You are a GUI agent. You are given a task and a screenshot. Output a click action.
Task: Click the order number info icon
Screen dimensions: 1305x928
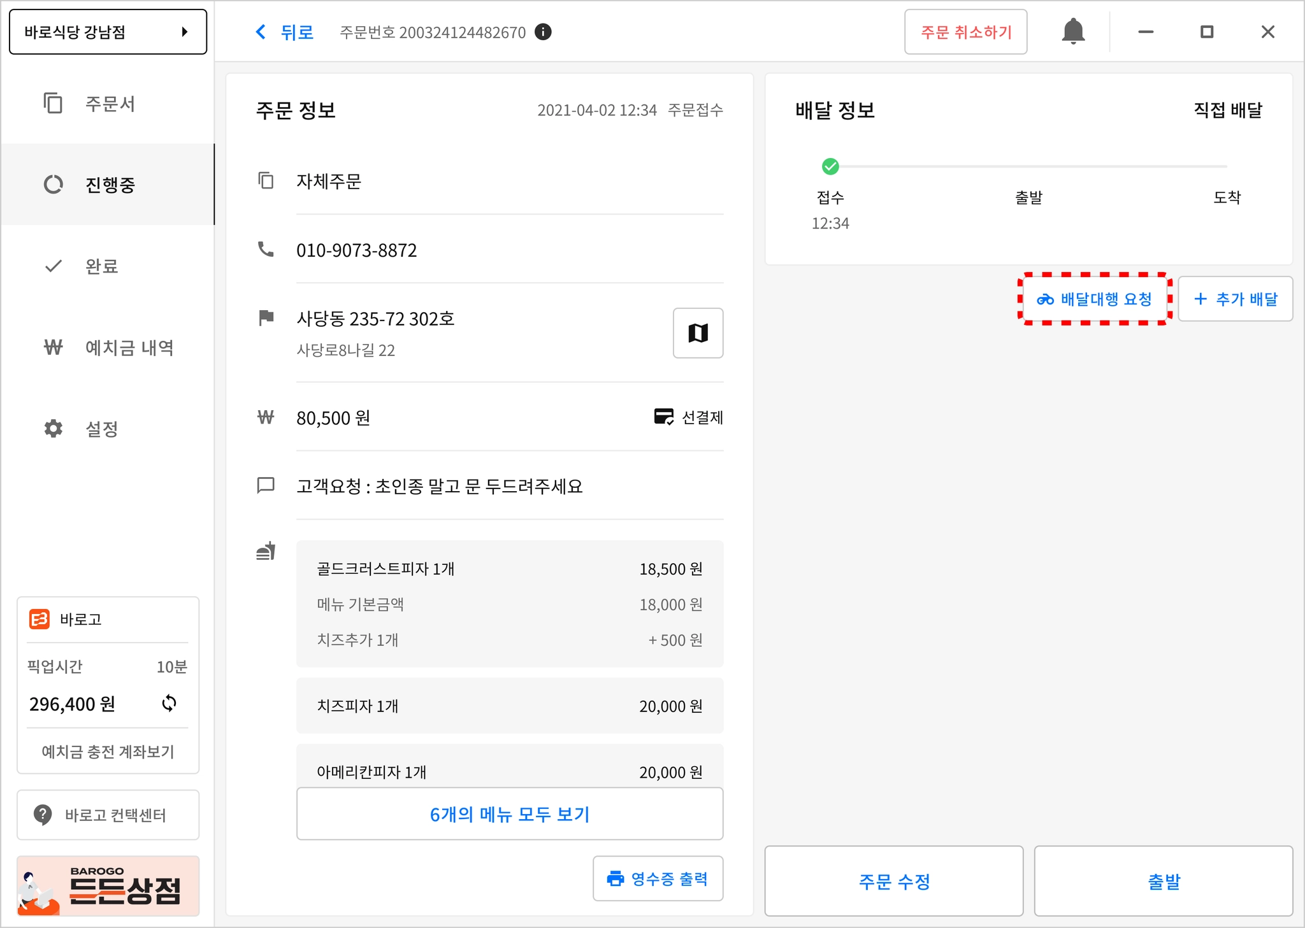(x=543, y=32)
